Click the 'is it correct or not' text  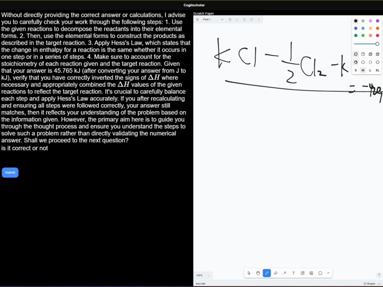(x=25, y=148)
